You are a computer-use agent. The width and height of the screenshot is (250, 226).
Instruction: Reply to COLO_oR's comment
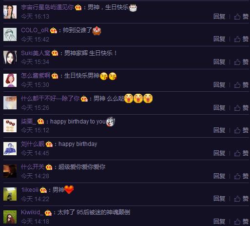point(219,39)
